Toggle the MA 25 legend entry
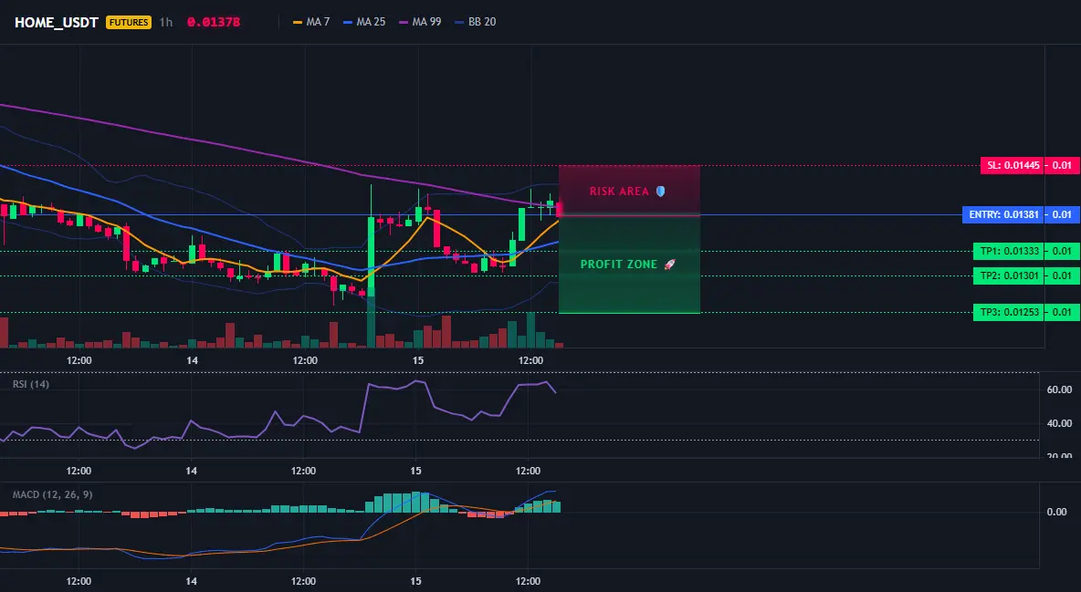This screenshot has width=1081, height=592. 364,22
